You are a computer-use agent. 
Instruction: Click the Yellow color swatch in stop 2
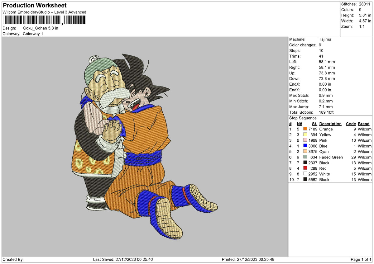[x=305, y=134]
